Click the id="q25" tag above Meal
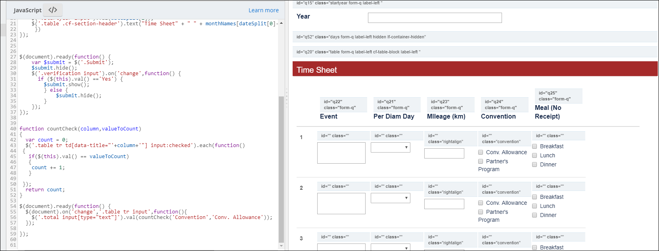 click(x=559, y=96)
